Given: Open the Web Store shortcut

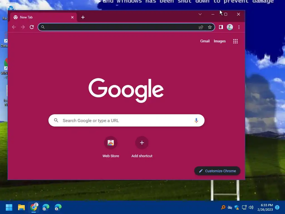Looking at the screenshot, I should (x=111, y=147).
